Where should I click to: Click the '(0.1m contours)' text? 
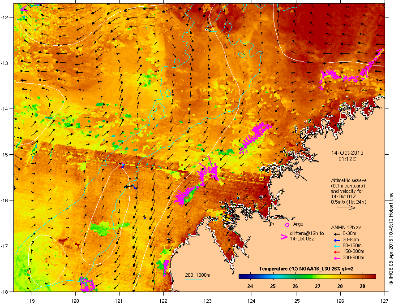348,186
